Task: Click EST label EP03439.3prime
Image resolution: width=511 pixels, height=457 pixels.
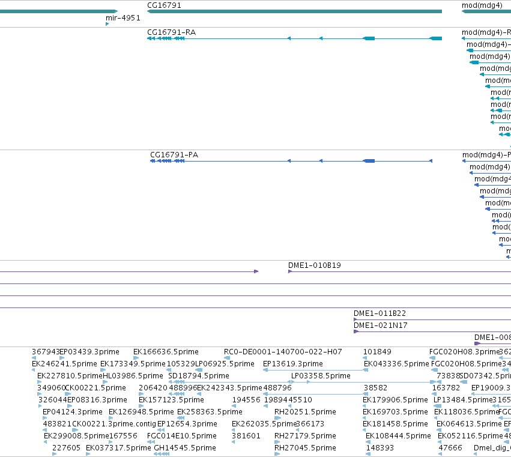Action: coord(89,352)
